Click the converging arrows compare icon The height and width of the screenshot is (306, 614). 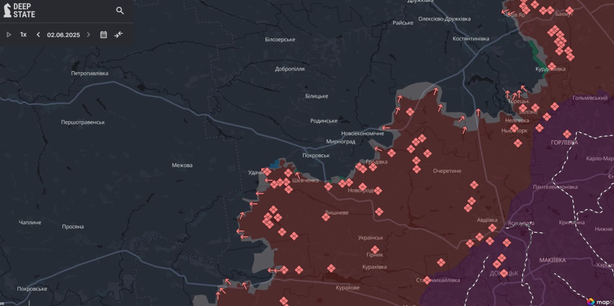[119, 35]
